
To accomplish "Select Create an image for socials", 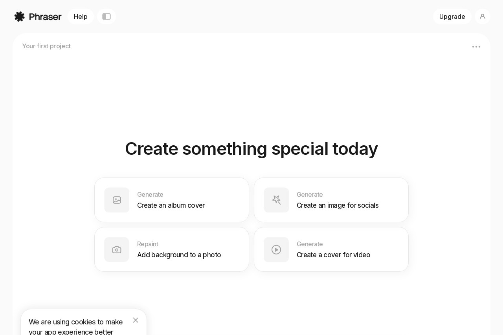I will tap(331, 200).
